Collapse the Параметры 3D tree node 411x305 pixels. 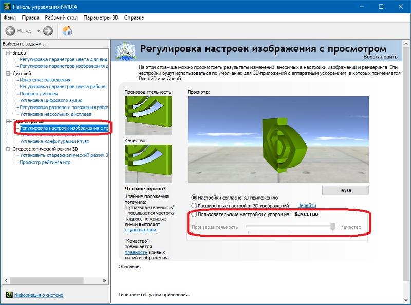pyautogui.click(x=8, y=121)
